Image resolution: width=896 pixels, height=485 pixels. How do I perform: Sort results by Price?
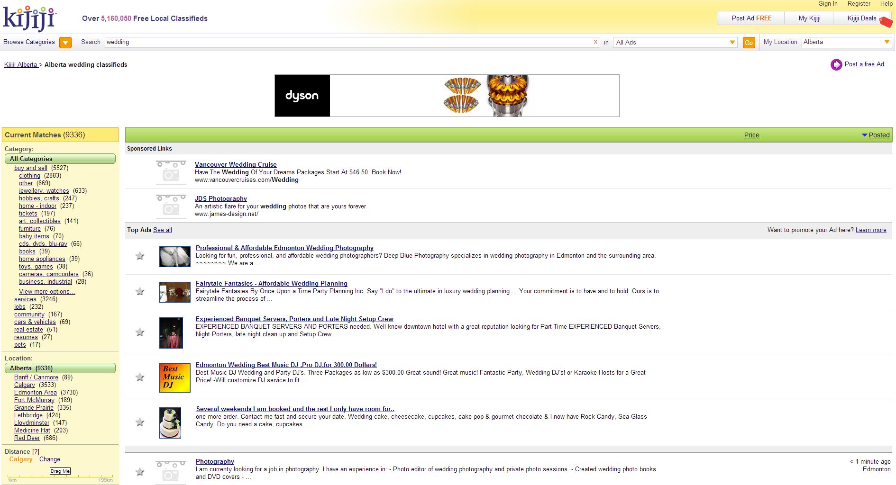tap(751, 135)
